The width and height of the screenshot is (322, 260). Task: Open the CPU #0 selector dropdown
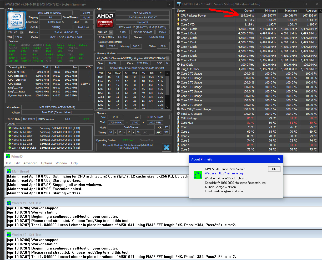point(22,32)
